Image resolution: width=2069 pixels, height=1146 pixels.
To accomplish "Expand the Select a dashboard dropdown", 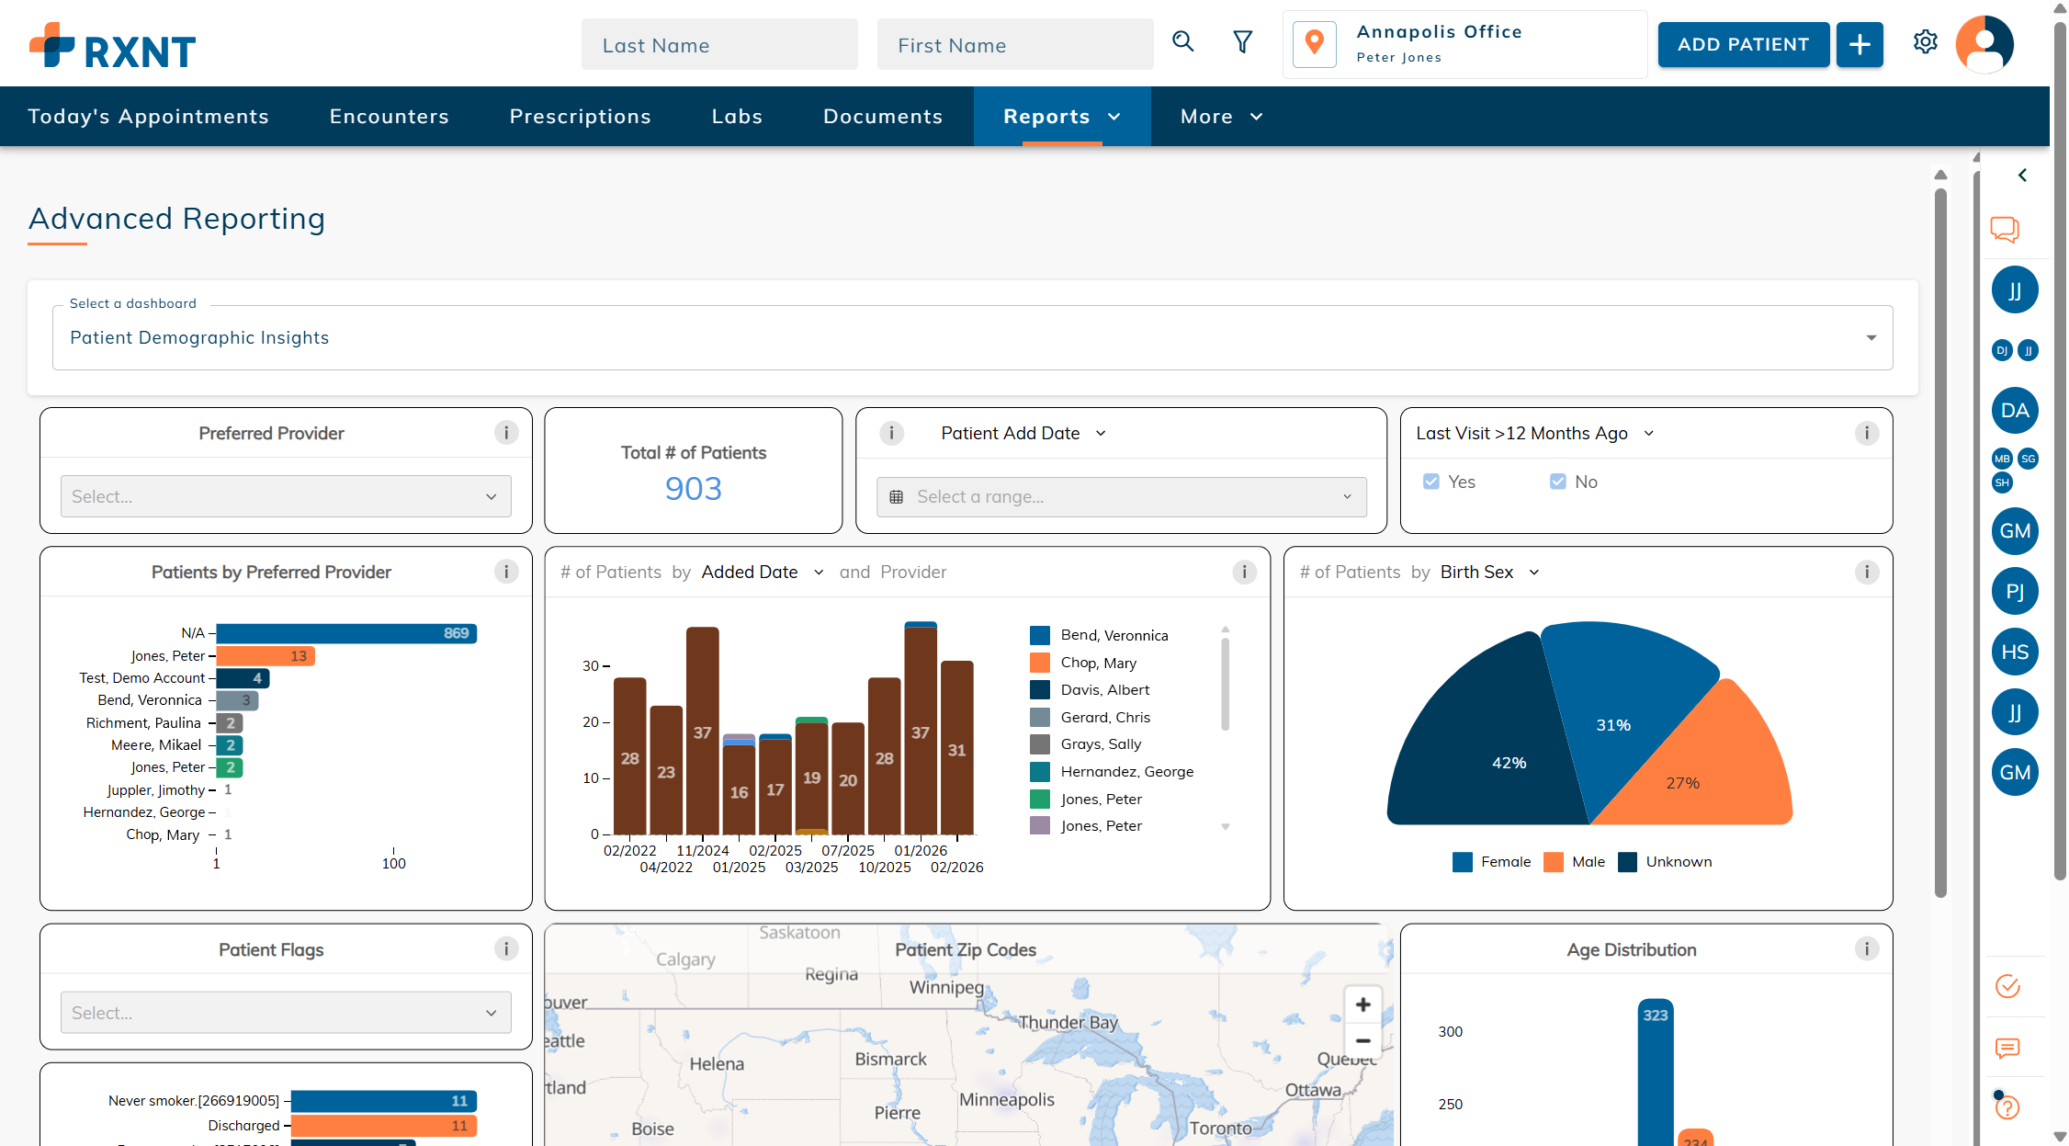I will tap(972, 337).
